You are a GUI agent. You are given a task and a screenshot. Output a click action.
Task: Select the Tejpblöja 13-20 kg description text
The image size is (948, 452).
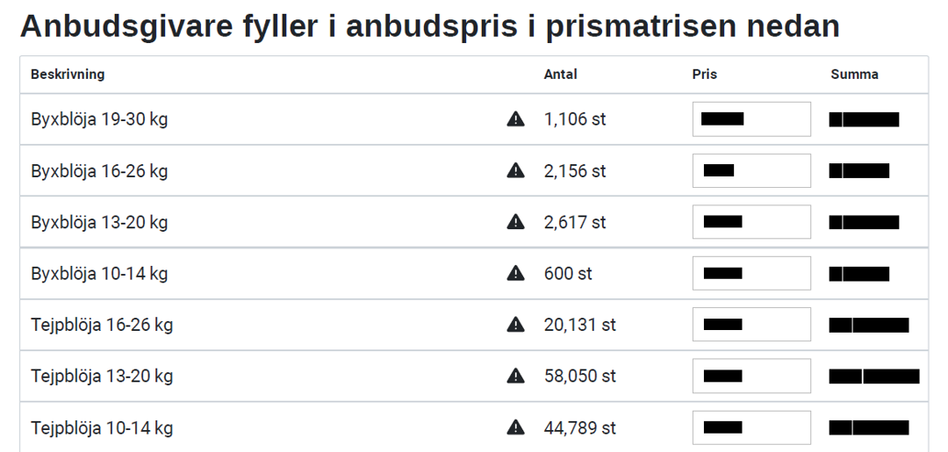[x=102, y=377]
